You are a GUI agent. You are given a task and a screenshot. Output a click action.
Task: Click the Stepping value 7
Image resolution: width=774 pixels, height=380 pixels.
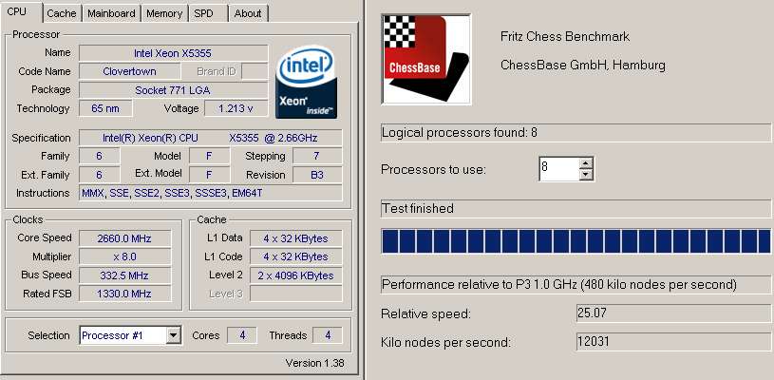click(x=317, y=156)
